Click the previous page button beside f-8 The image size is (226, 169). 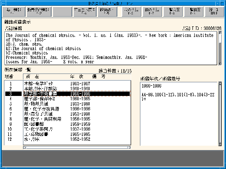coord(194,11)
